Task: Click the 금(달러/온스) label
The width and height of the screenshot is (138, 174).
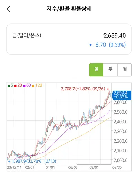Action: tap(27, 35)
